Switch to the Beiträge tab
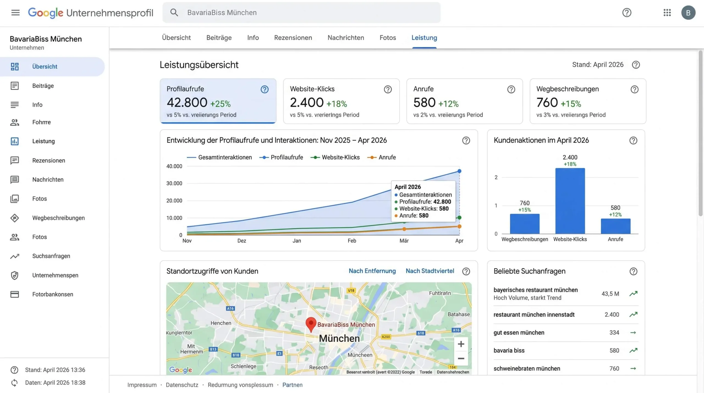 coord(219,38)
